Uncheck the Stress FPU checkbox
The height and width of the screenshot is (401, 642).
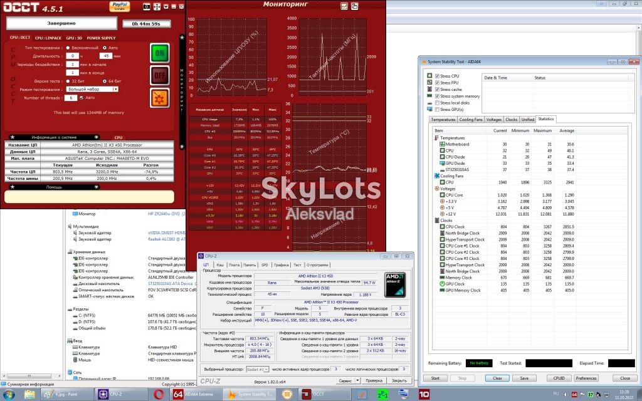pyautogui.click(x=437, y=83)
